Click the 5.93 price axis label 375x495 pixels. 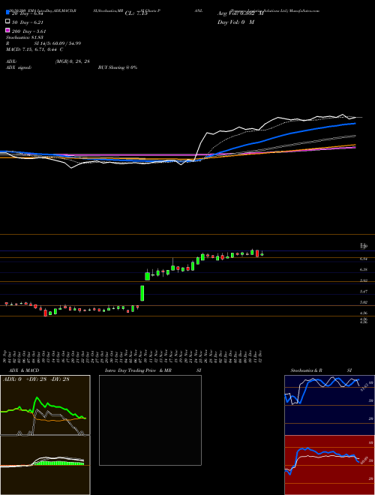[363, 280]
